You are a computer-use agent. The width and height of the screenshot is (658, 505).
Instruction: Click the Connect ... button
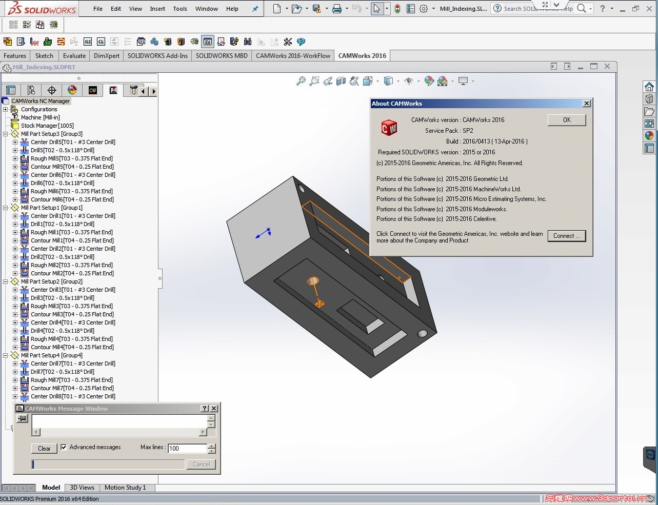[x=567, y=236]
